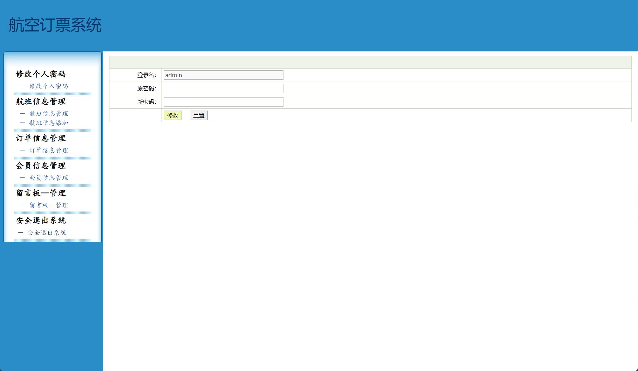The image size is (638, 371).
Task: Click the yellow 修改 submit button
Action: coord(172,115)
